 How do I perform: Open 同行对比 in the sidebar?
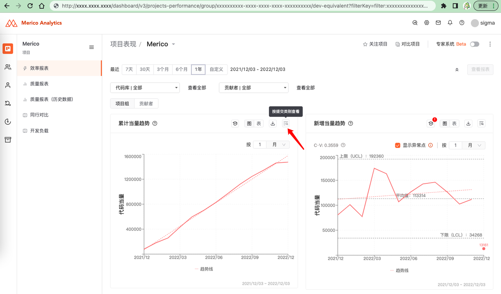[59, 115]
